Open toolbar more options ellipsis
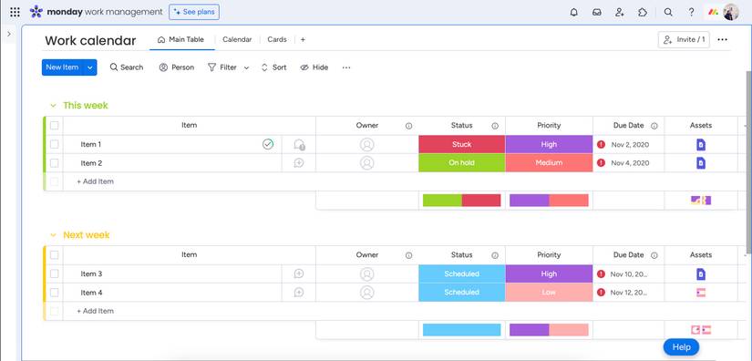This screenshot has height=361, width=752. click(x=346, y=67)
